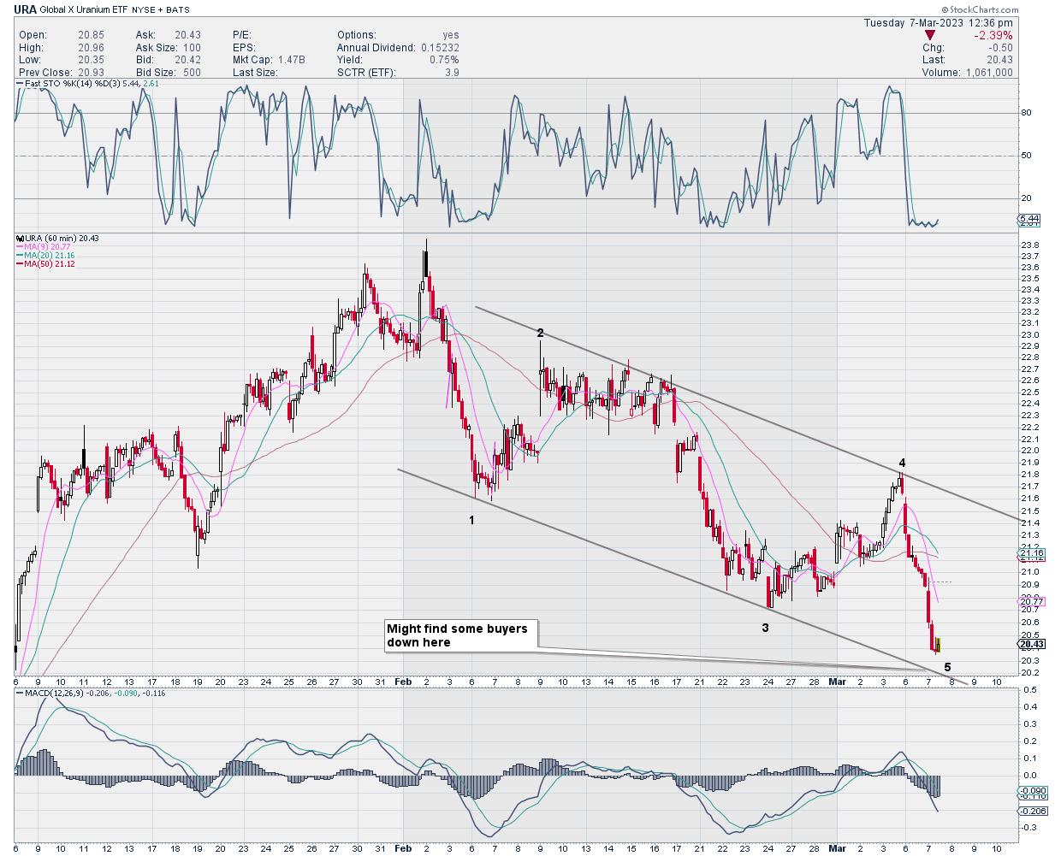1061x856 pixels.
Task: Click the MA(50) 21.12 legend entry
Action: coord(47,263)
